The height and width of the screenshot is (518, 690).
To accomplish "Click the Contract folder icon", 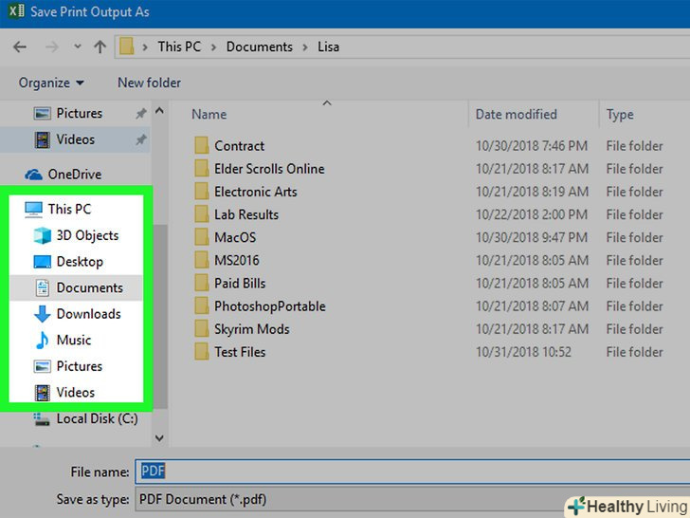I will 202,145.
